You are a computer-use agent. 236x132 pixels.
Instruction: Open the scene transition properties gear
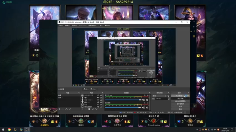[x=168, y=96]
